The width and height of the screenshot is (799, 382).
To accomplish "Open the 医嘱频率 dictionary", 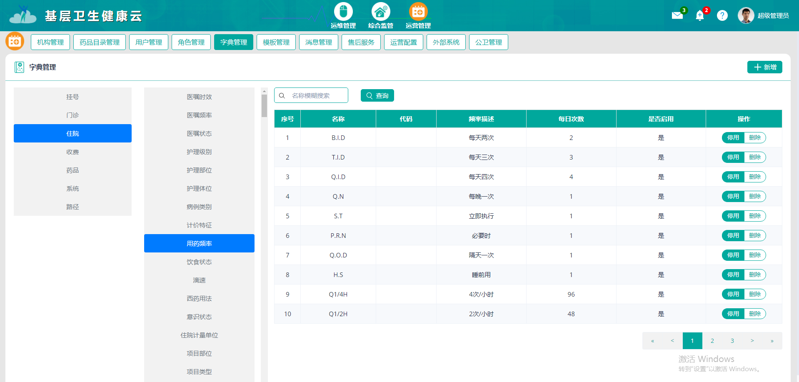I will [199, 115].
